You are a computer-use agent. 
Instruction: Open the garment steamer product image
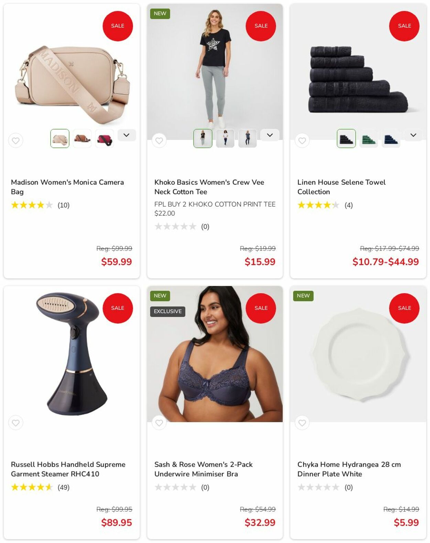(x=72, y=354)
